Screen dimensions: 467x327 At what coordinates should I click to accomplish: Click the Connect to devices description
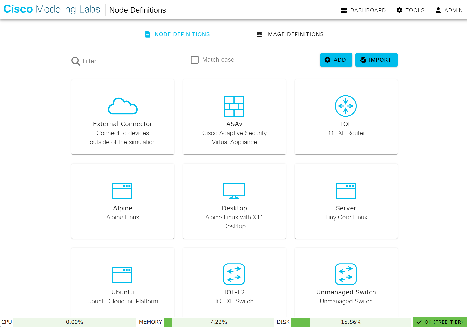click(x=123, y=138)
